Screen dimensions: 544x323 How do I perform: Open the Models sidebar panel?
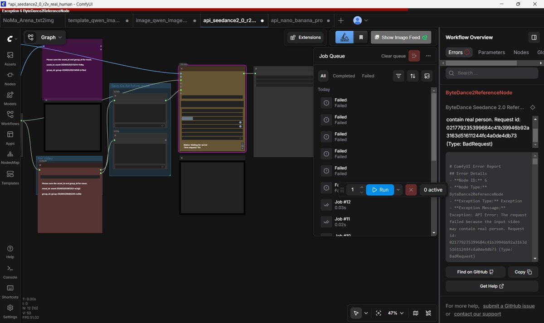[x=10, y=98]
